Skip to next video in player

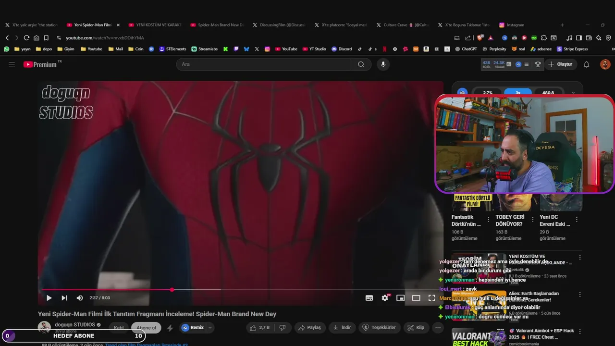point(64,298)
